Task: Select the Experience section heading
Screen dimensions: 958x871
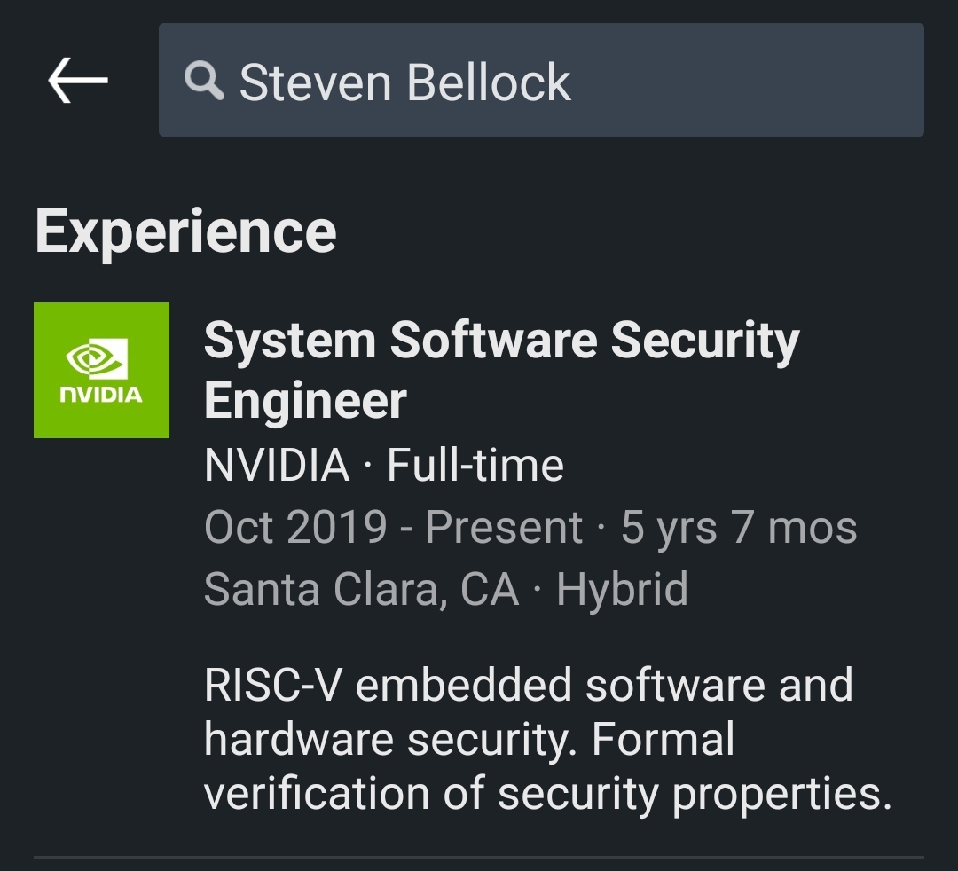Action: coord(185,231)
